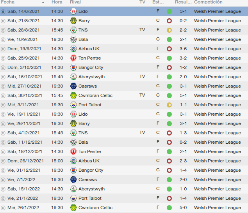Image resolution: width=248 pixels, height=213 pixels.
Task: Click the Port Talbot badge on 3/11/2021
Action: click(x=73, y=105)
